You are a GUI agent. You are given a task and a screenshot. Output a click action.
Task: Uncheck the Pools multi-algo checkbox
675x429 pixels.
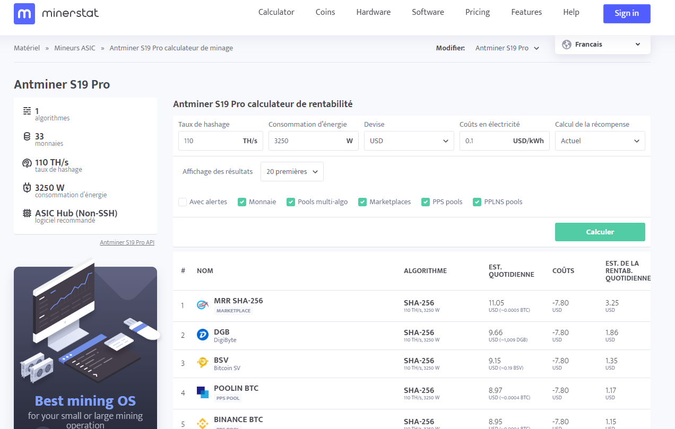coord(291,202)
